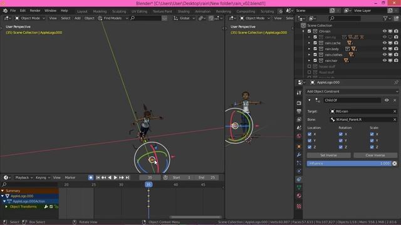Open the Add Object Constraint dropdown

[x=352, y=92]
